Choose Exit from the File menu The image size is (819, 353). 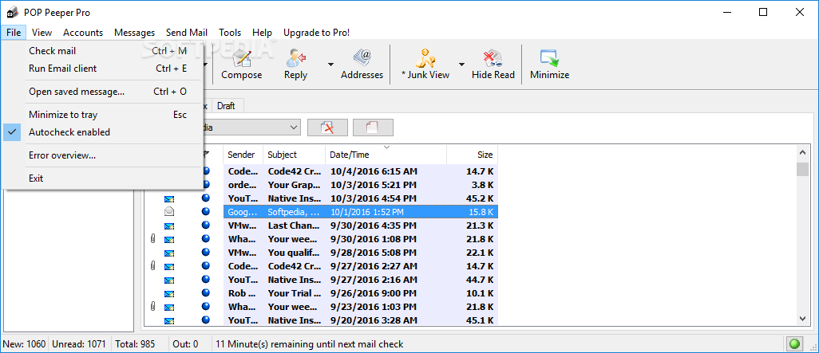(x=102, y=178)
